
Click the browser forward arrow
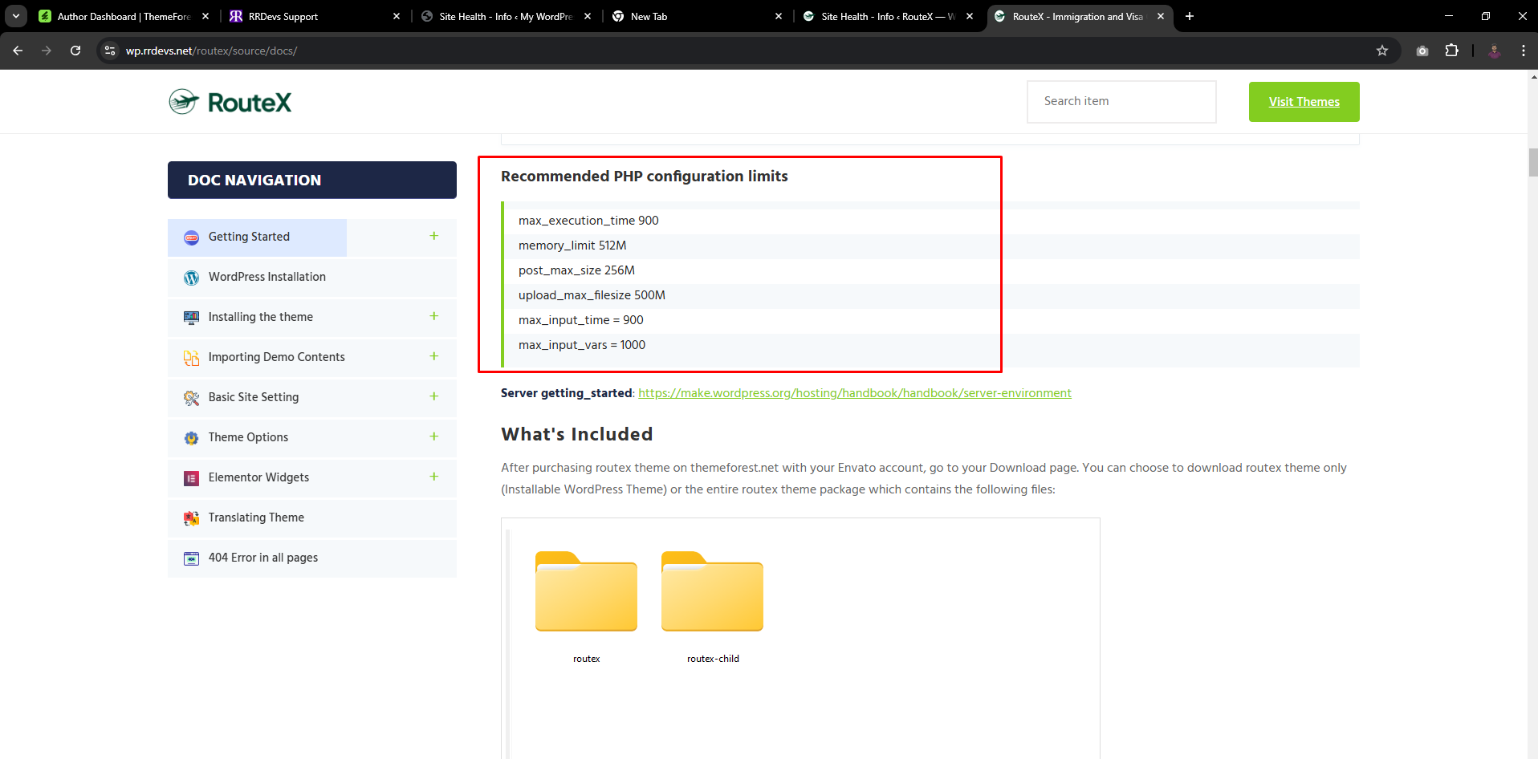pos(47,51)
